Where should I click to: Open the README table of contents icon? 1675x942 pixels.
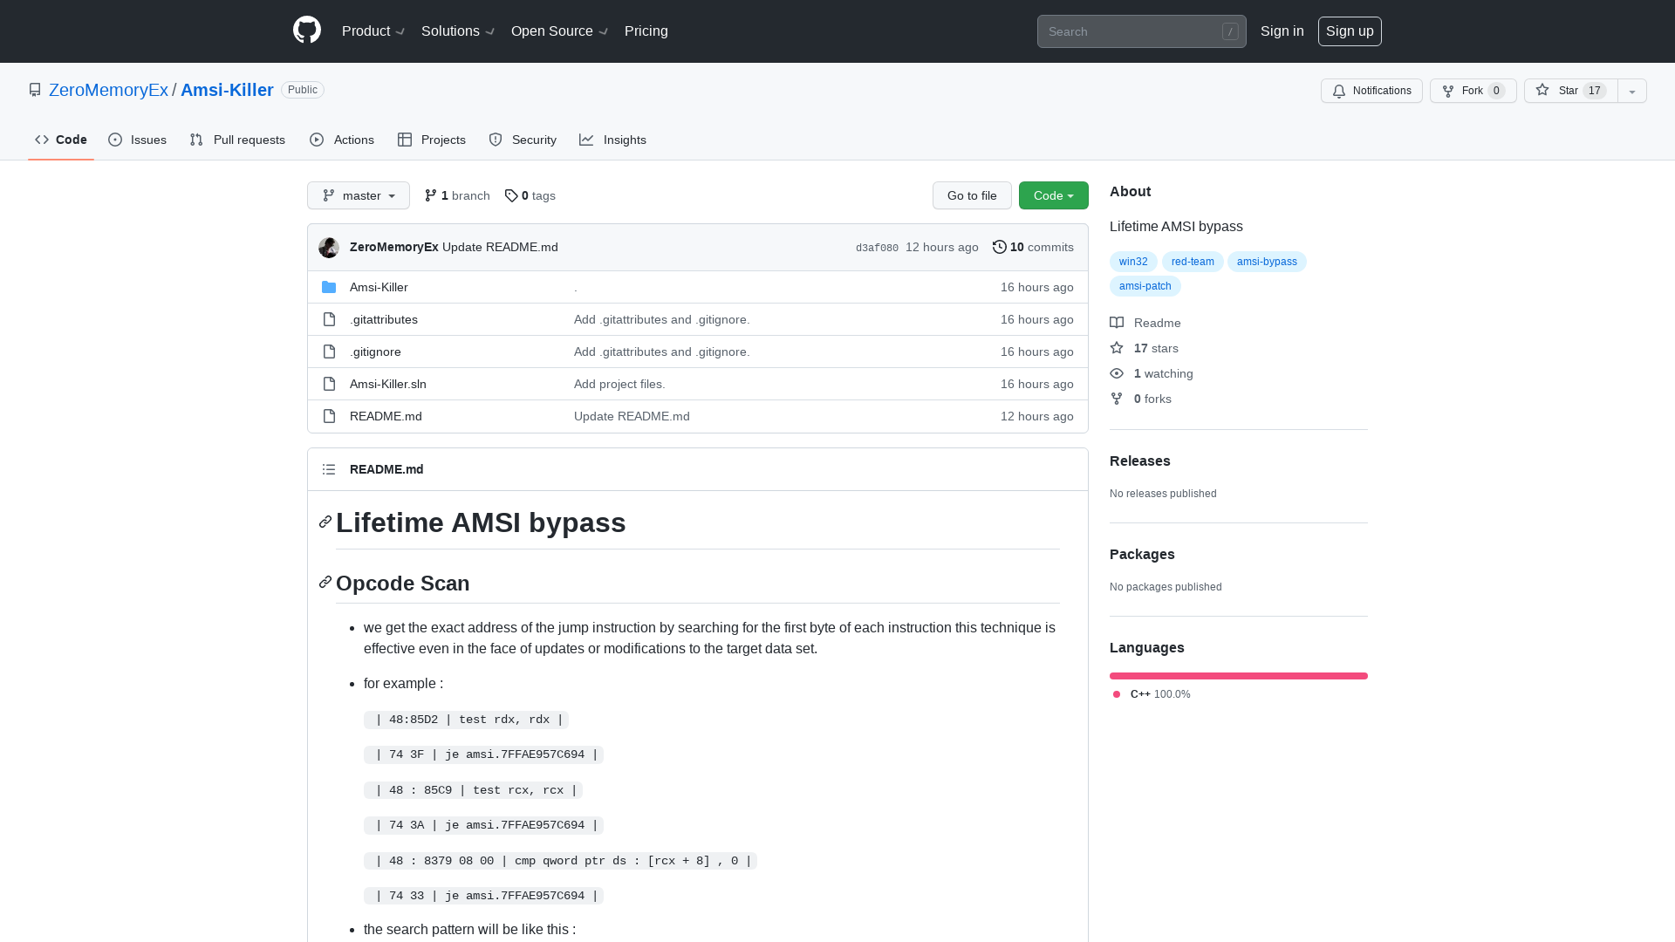click(x=329, y=469)
